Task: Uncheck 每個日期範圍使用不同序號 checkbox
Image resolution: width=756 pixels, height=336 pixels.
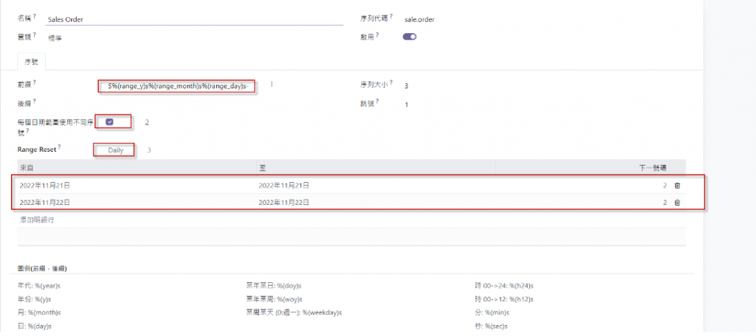Action: pyautogui.click(x=109, y=122)
